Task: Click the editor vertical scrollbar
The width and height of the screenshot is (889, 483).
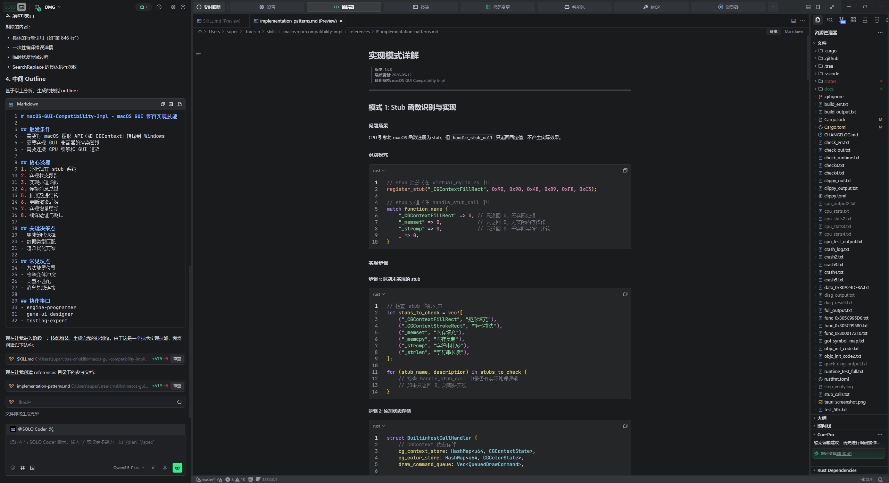Action: [808, 57]
